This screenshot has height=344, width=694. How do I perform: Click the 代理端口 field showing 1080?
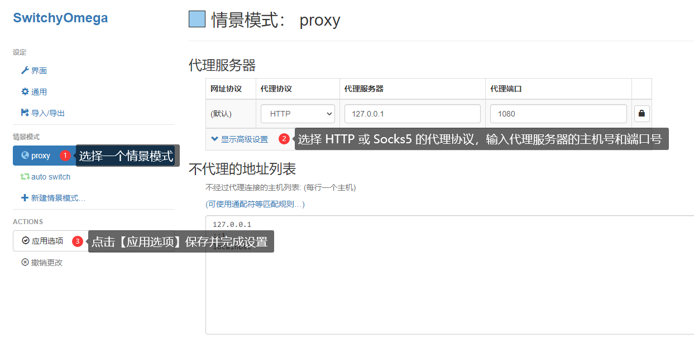[558, 114]
